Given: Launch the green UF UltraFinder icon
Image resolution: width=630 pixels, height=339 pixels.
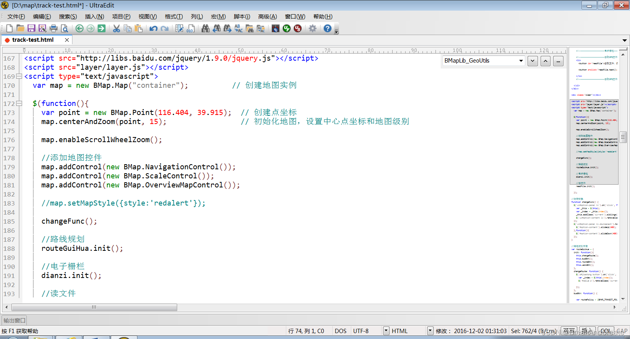Looking at the screenshot, I should click(x=287, y=28).
